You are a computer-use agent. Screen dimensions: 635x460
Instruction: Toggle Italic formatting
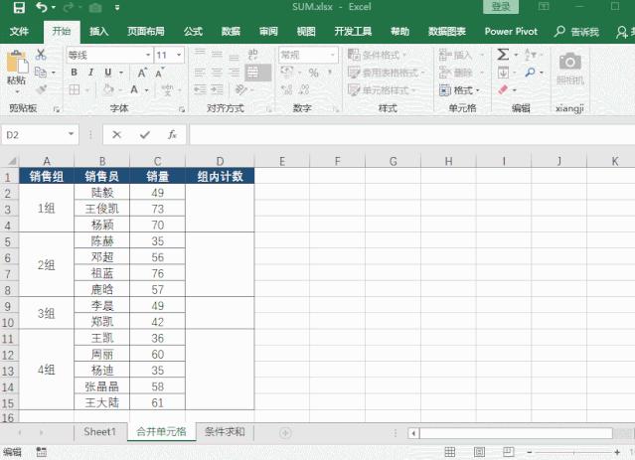coord(90,73)
